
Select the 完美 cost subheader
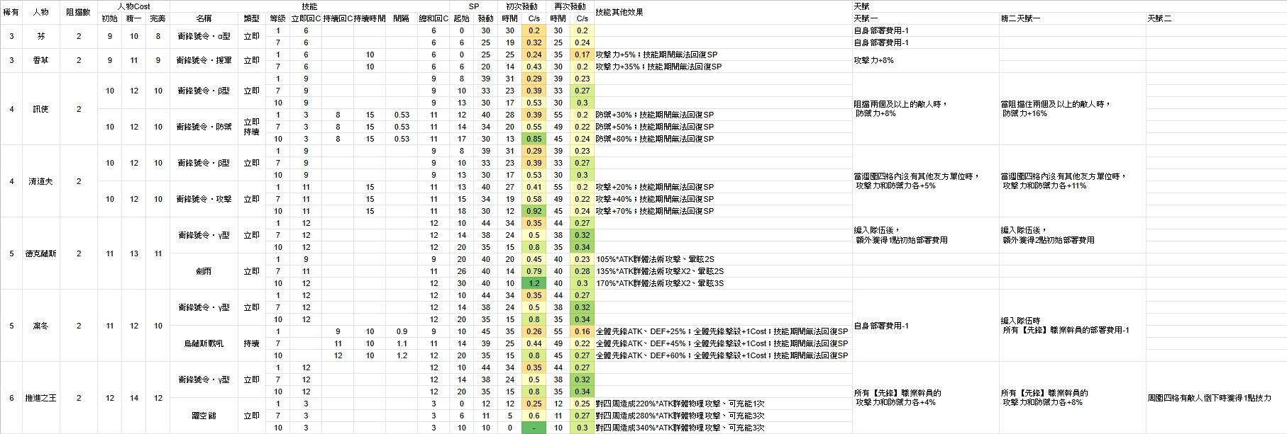pyautogui.click(x=158, y=18)
